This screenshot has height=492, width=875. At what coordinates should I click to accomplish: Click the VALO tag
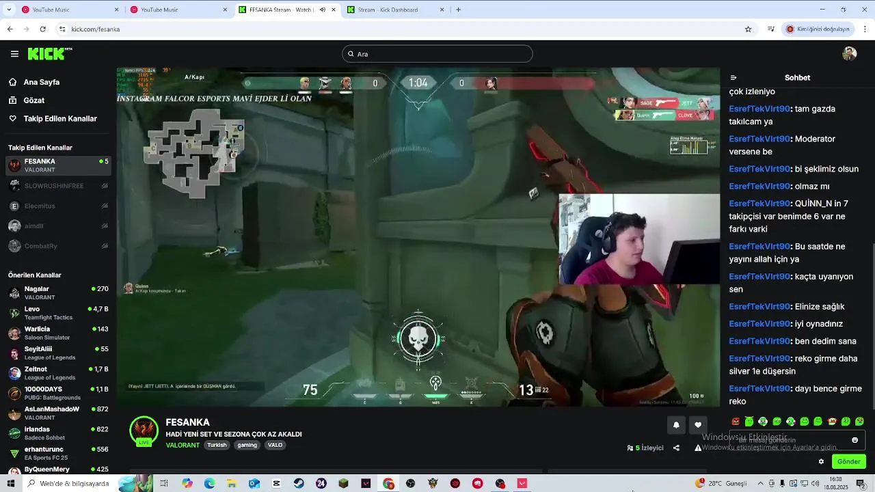pyautogui.click(x=275, y=445)
